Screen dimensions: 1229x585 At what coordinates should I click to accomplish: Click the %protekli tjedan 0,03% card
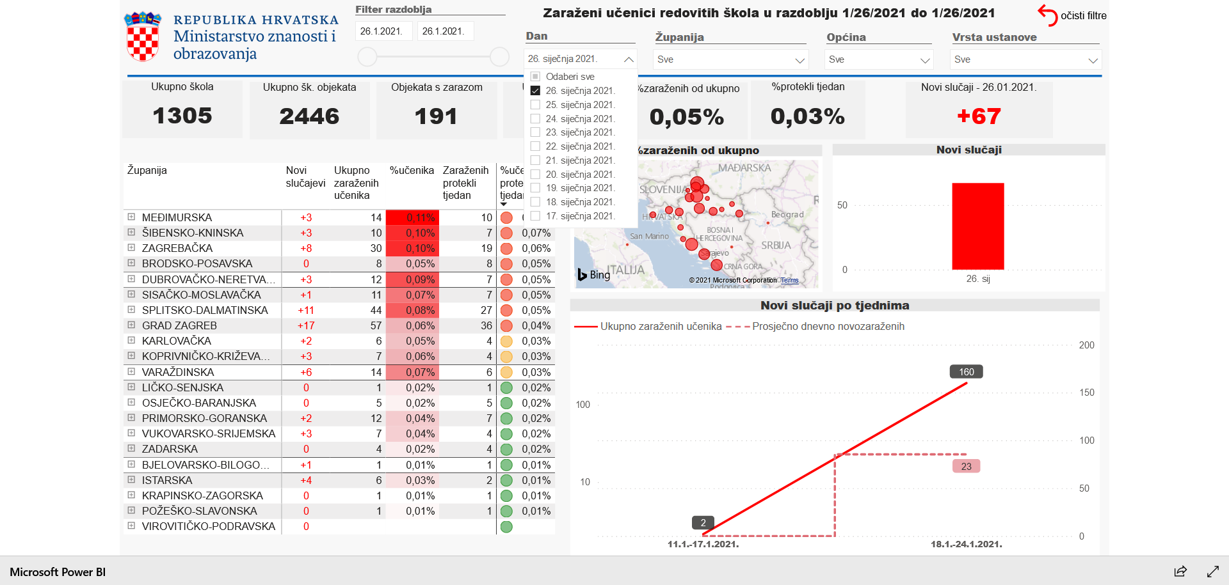click(808, 109)
